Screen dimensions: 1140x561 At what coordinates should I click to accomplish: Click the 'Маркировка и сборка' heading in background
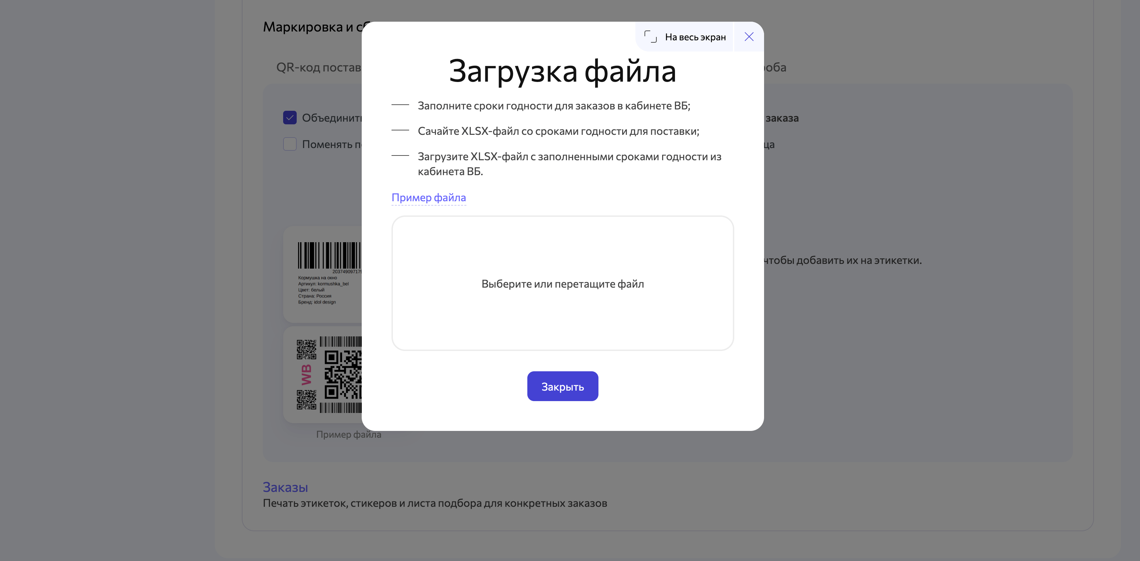point(313,27)
